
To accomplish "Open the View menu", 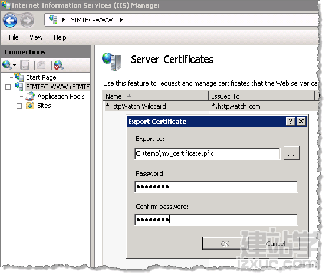I will click(x=36, y=37).
